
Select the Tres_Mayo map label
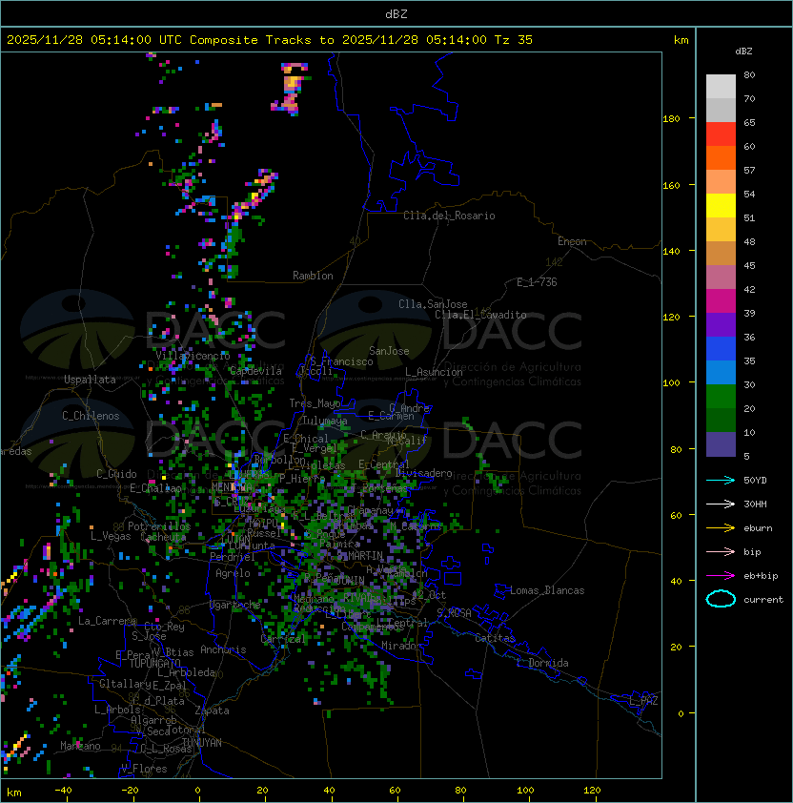[x=315, y=403]
